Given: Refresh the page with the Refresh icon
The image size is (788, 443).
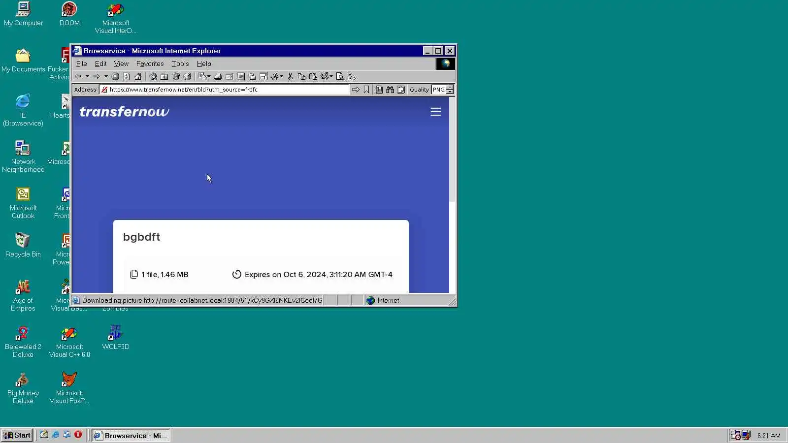Looking at the screenshot, I should pyautogui.click(x=127, y=76).
